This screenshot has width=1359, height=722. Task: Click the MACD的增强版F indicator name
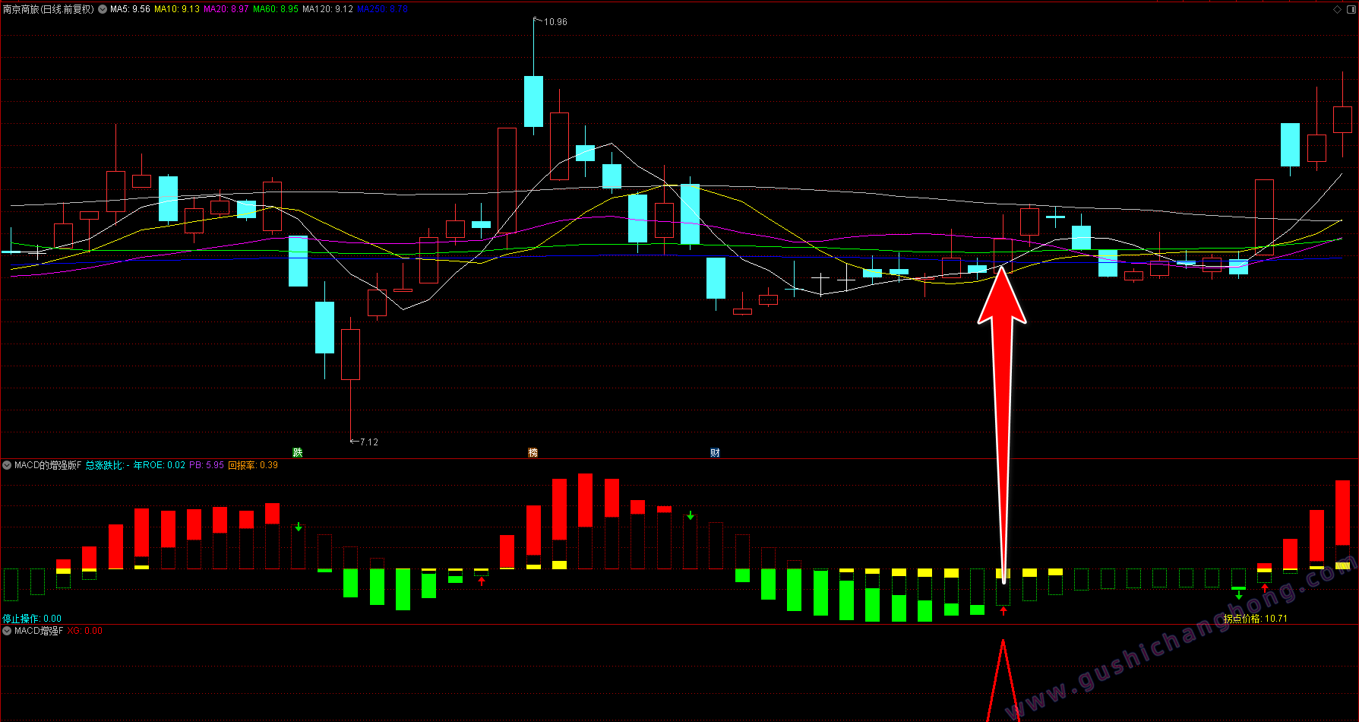(48, 465)
